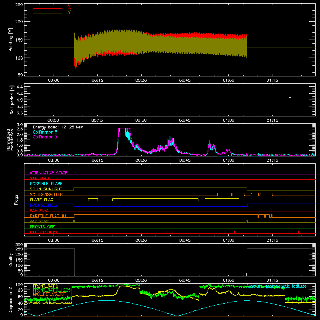Click the MAX_DET_VS_TOT legend label
The width and height of the screenshot is (320, 320).
pyautogui.click(x=50, y=294)
